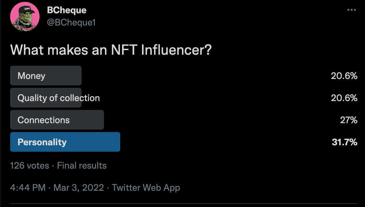Click BCheque's profile avatar picture
Screen dimensions: 365x207
coord(25,17)
